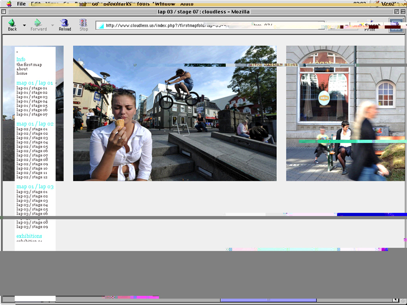Image resolution: width=407 pixels, height=305 pixels.
Task: Open the Back history dropdown arrow
Action: (x=24, y=25)
